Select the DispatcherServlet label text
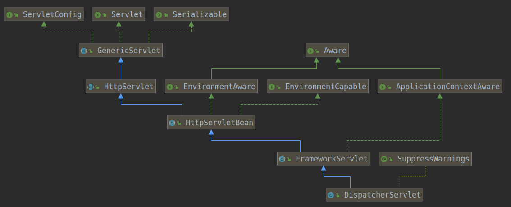Image resolution: width=511 pixels, height=207 pixels. [x=382, y=195]
